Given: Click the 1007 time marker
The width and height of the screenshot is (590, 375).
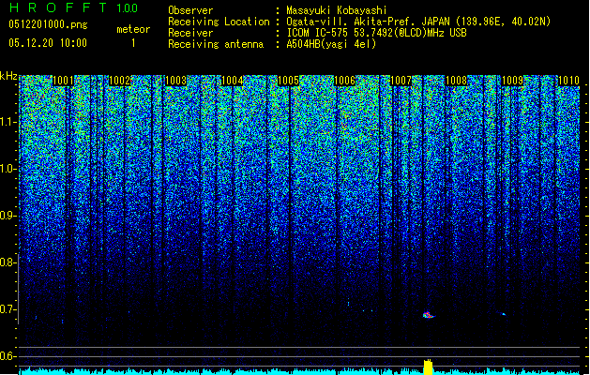Looking at the screenshot, I should (x=401, y=81).
